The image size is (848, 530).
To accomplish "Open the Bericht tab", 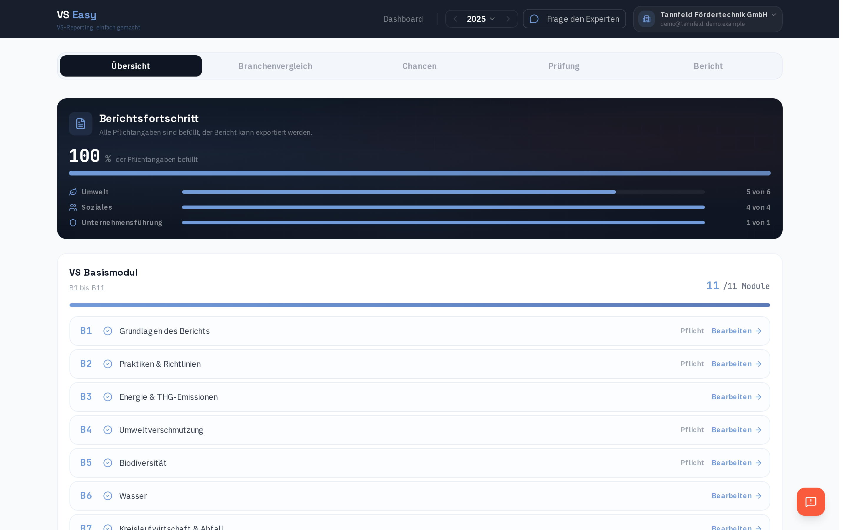I will [x=708, y=66].
